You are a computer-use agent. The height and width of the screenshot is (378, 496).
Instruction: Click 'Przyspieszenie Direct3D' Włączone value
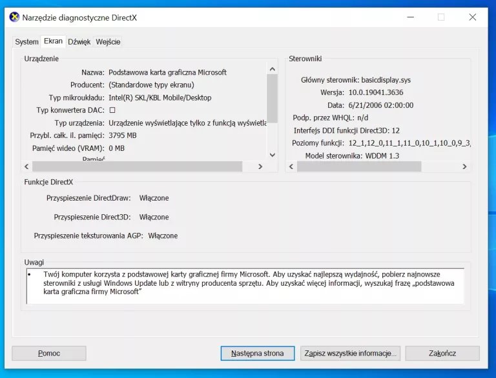tap(154, 217)
